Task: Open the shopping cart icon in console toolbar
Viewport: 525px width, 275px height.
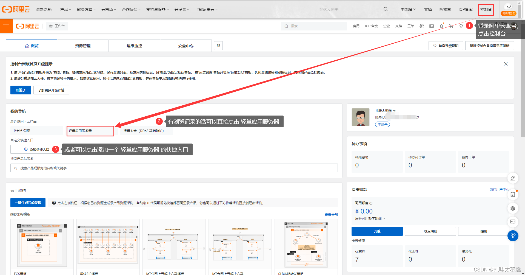Action: [x=451, y=26]
